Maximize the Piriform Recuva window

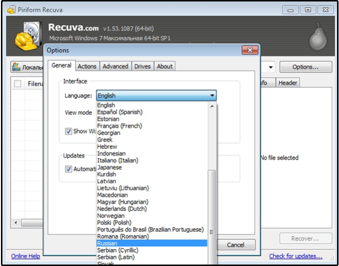point(308,10)
